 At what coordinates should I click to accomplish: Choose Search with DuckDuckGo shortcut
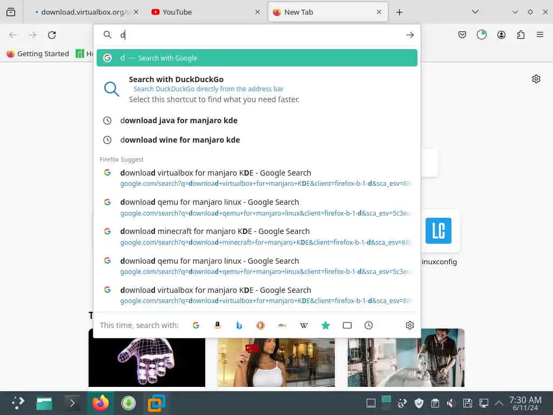coord(257,89)
